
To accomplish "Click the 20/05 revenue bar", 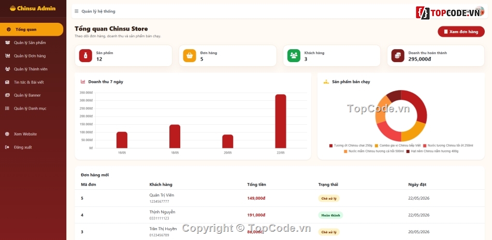I will [x=228, y=141].
